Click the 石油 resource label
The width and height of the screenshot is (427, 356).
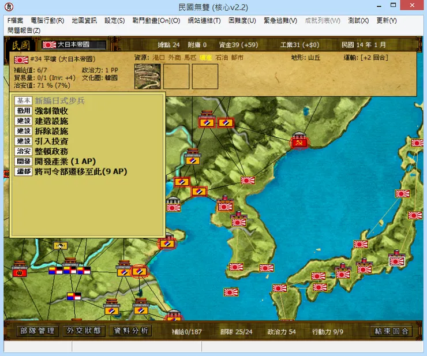click(221, 58)
